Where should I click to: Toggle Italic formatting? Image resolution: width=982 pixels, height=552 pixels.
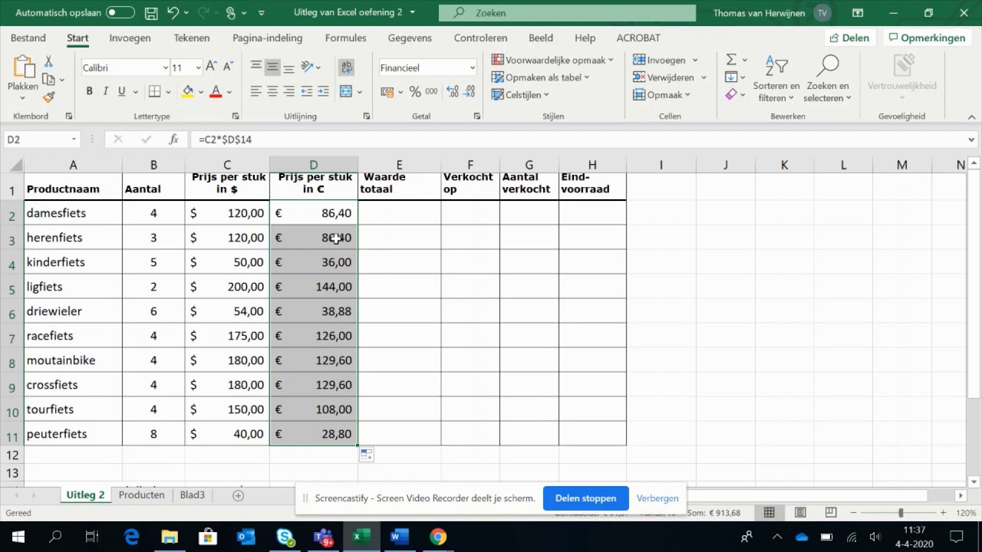pos(106,91)
